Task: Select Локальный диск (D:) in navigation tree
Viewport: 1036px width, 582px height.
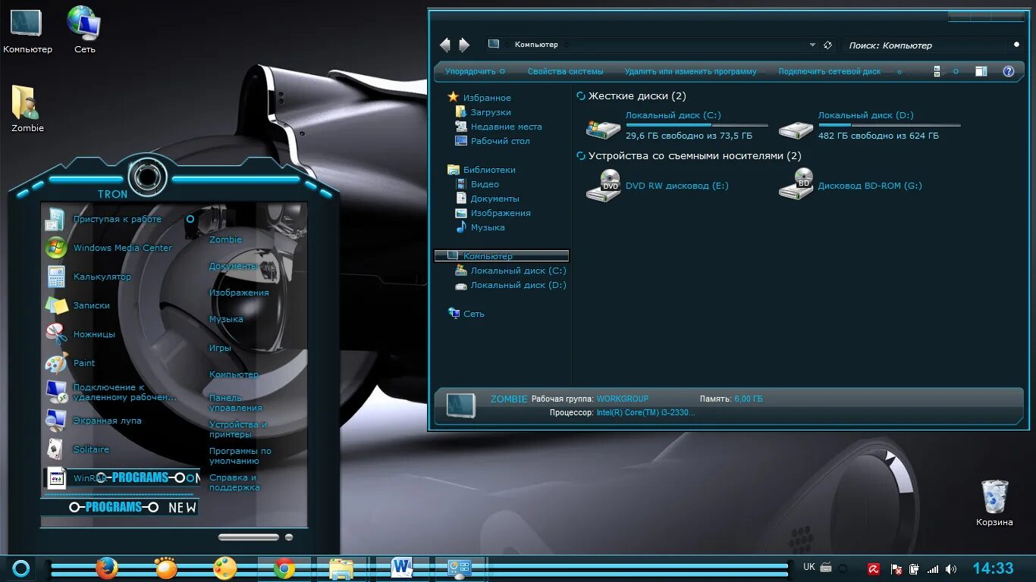Action: point(510,285)
